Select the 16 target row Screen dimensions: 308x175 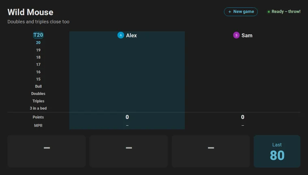(38, 72)
